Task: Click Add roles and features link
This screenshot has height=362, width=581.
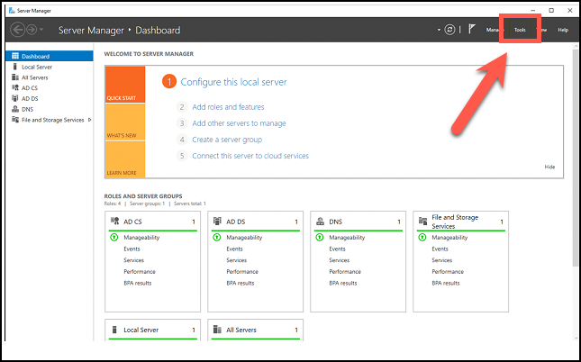Action: [228, 107]
